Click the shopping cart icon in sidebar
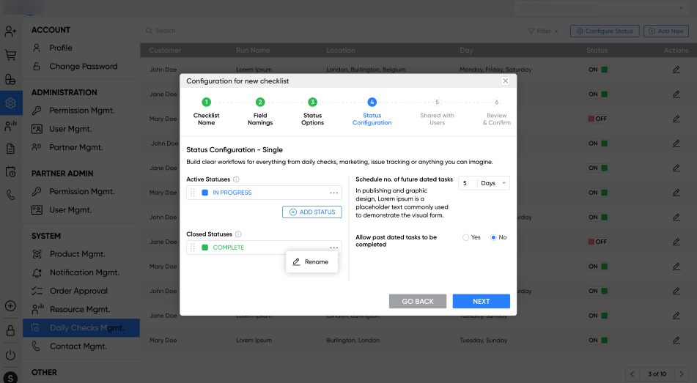697x383 pixels. tap(10, 55)
